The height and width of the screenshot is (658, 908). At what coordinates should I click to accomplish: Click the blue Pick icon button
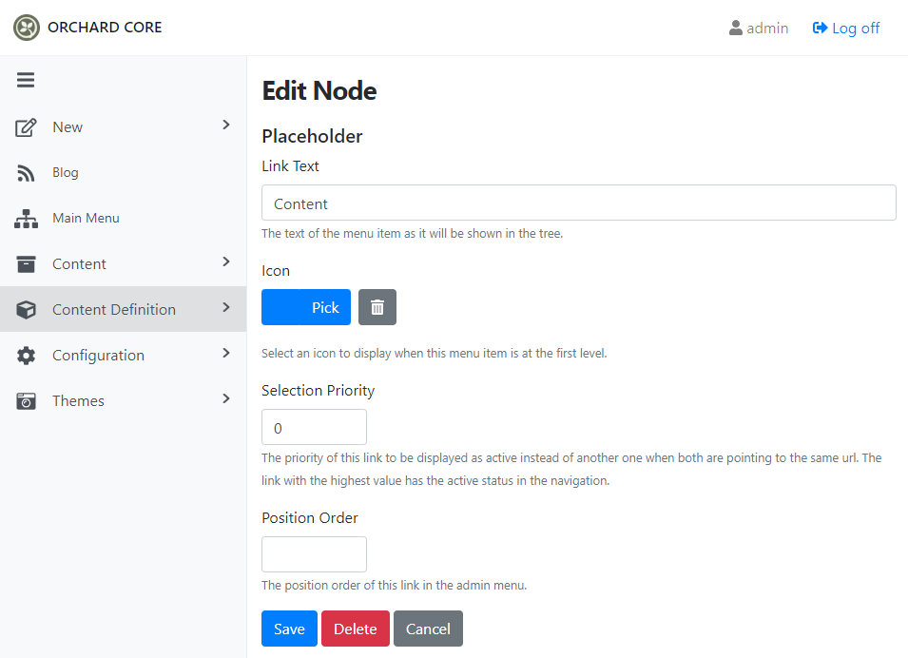(306, 307)
